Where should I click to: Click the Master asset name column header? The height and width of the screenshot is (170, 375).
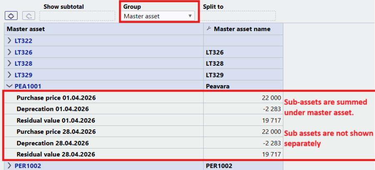(x=243, y=29)
